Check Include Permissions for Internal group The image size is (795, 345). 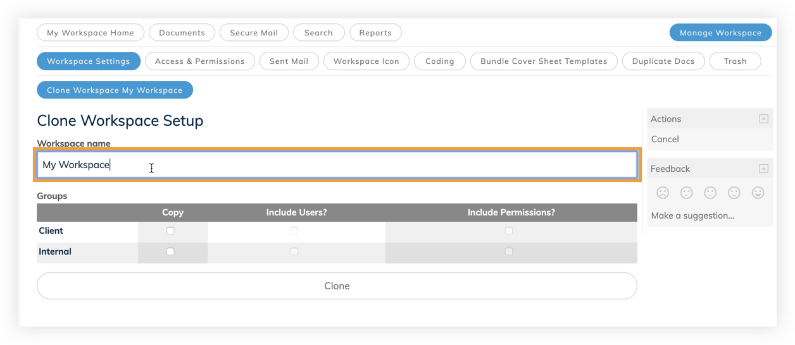point(509,251)
